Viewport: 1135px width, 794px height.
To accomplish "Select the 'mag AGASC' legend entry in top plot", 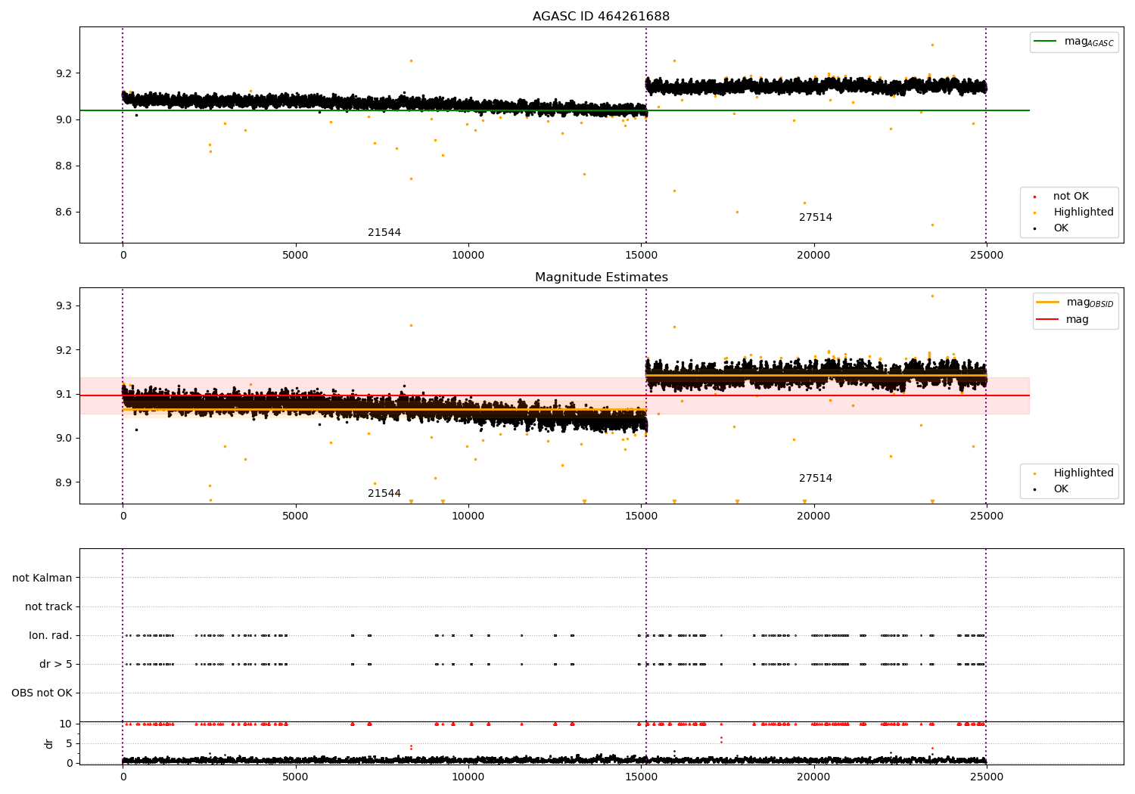I will point(1074,42).
